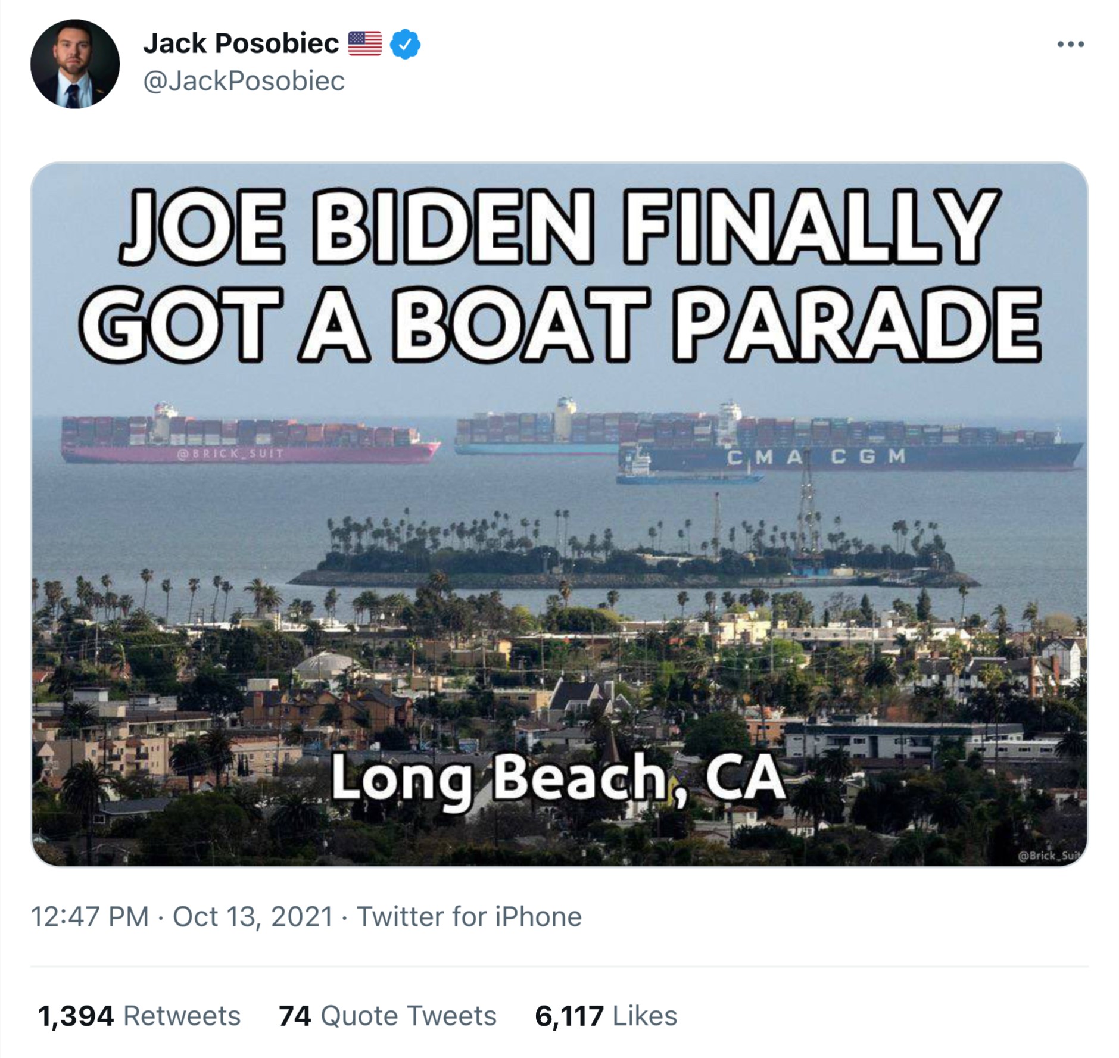Image resolution: width=1119 pixels, height=1058 pixels.
Task: View the 74 Quote Tweets list
Action: click(x=387, y=1016)
